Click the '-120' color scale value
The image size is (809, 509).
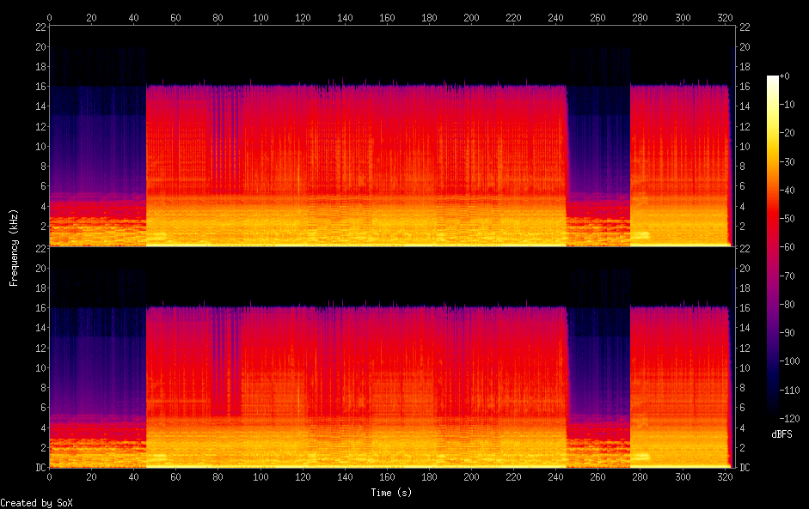[789, 418]
